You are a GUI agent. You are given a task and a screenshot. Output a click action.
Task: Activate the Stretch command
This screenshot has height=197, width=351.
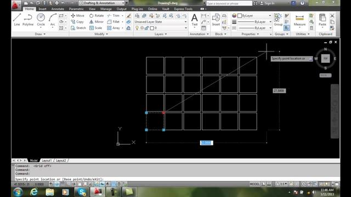click(x=78, y=28)
